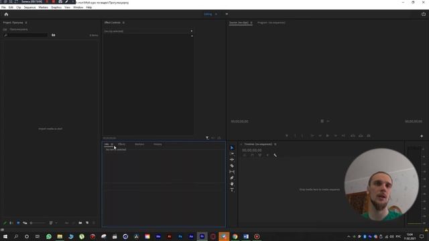429x241 pixels.
Task: Step forward one frame in Source
Action: click(336, 135)
